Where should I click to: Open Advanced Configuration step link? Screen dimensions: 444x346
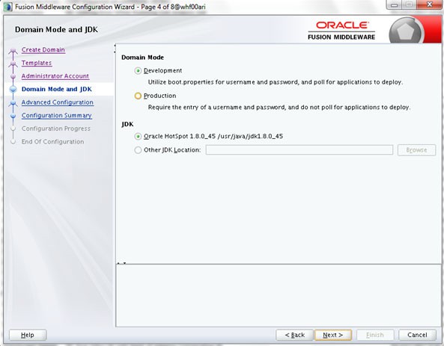(58, 102)
